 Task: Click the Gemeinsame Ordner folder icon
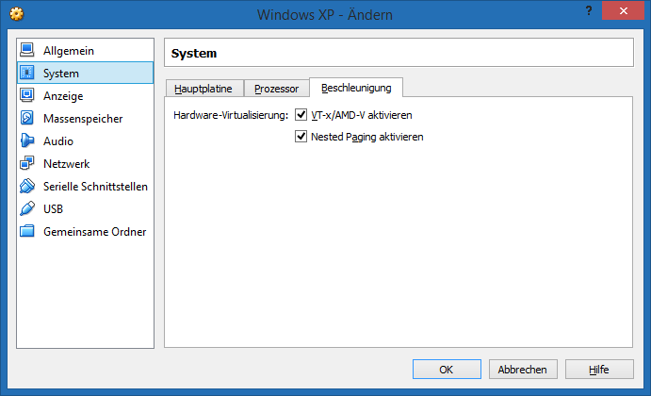pyautogui.click(x=27, y=231)
